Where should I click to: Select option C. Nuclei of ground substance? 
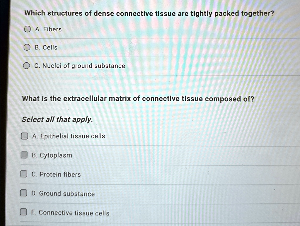(x=27, y=66)
